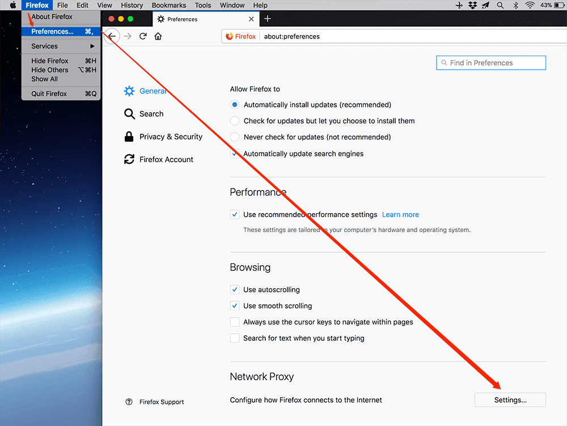Choose About Firefox from the menu
Screen dimensions: 567x426
pyautogui.click(x=61, y=16)
